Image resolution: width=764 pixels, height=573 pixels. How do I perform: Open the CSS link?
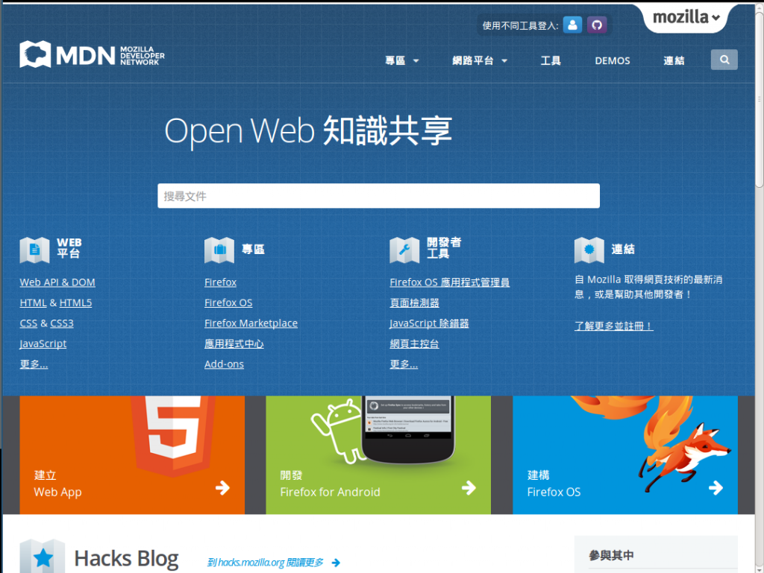pyautogui.click(x=28, y=323)
